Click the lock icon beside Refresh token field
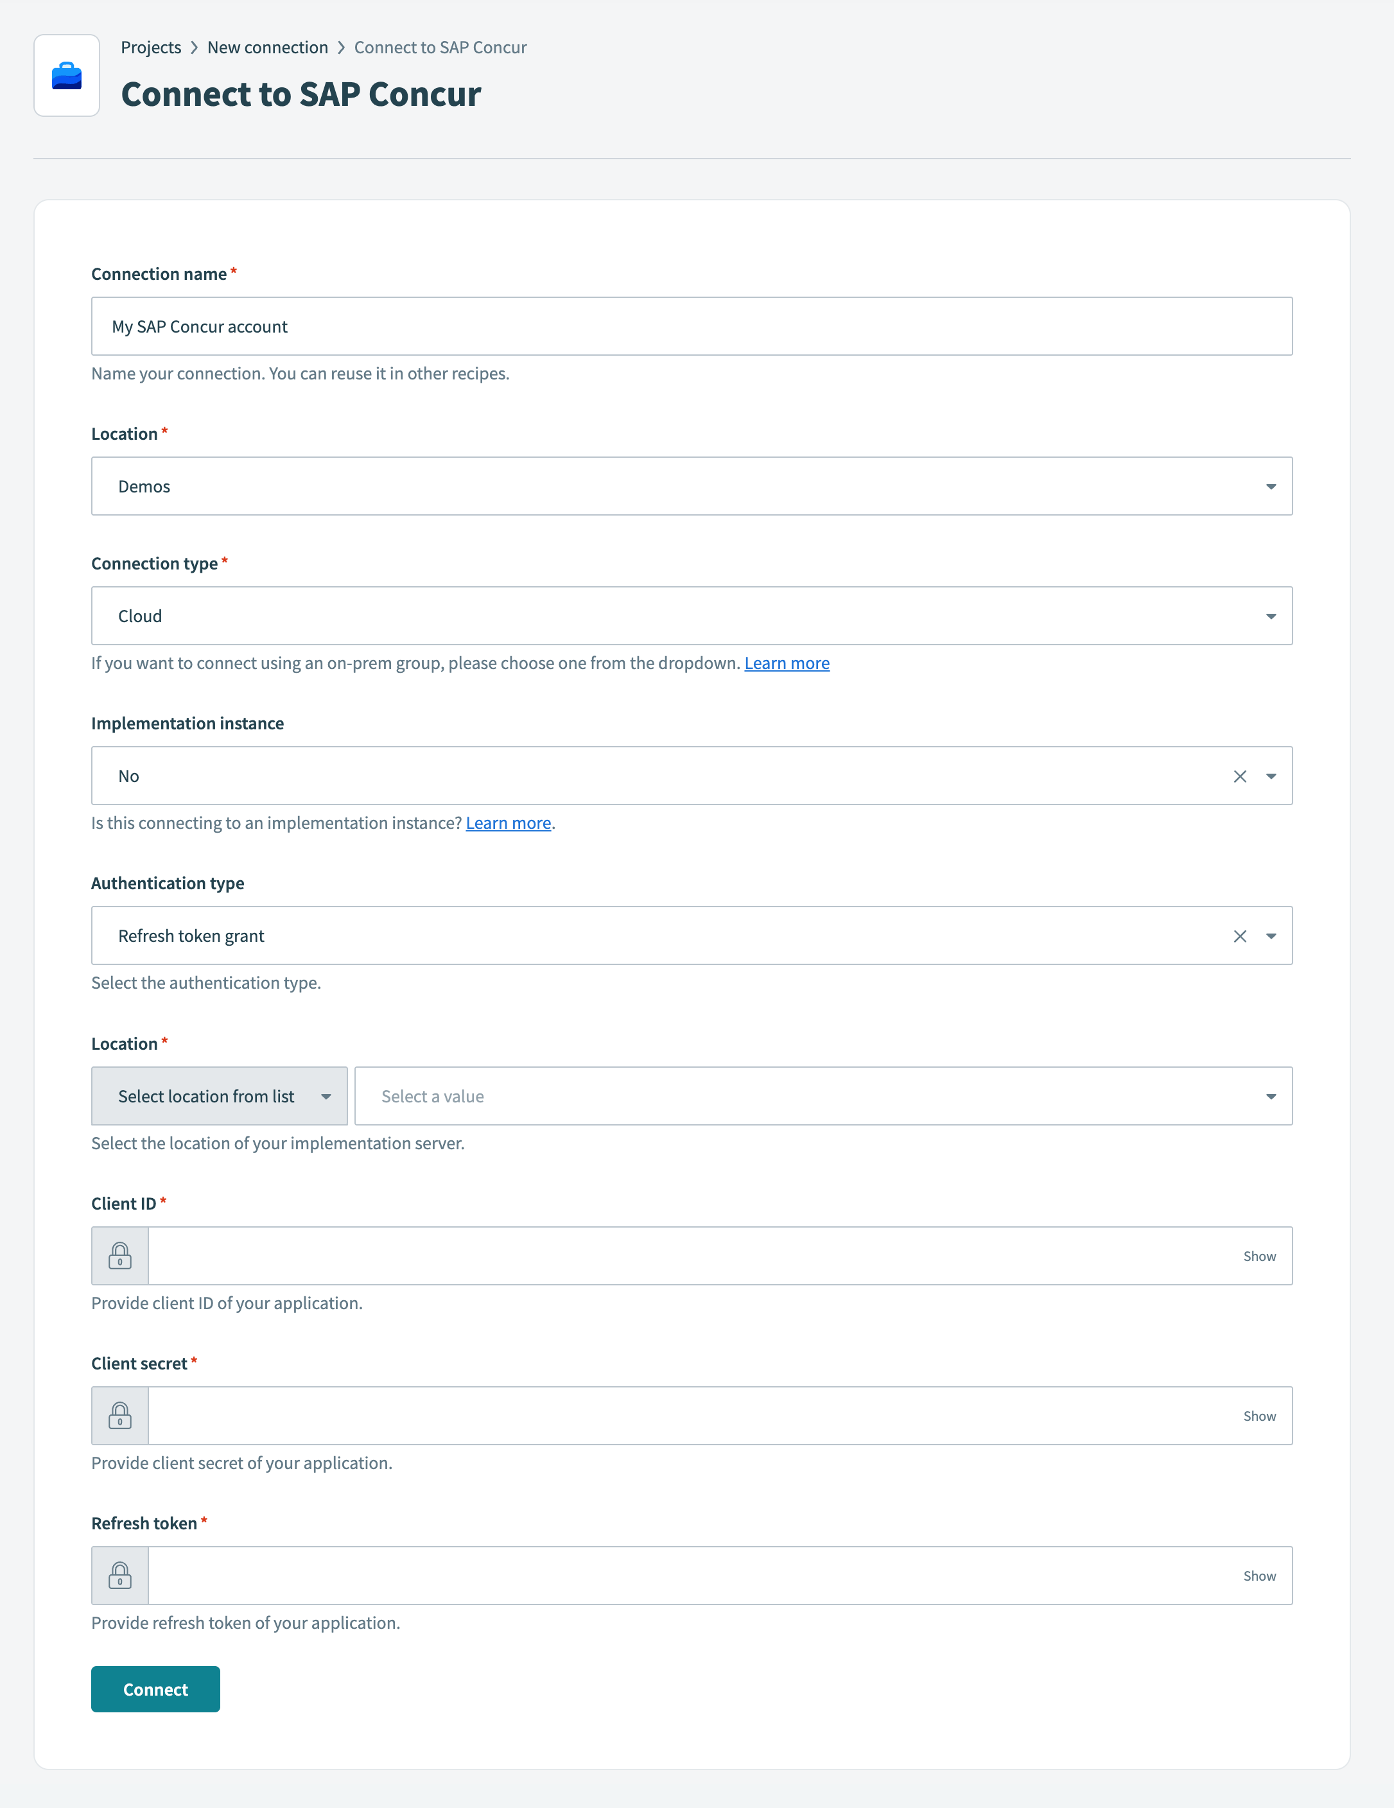 click(x=120, y=1574)
